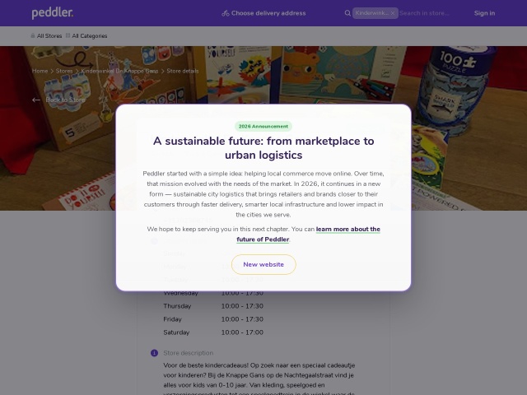Click the modal headline about urban logistics

tap(263, 148)
